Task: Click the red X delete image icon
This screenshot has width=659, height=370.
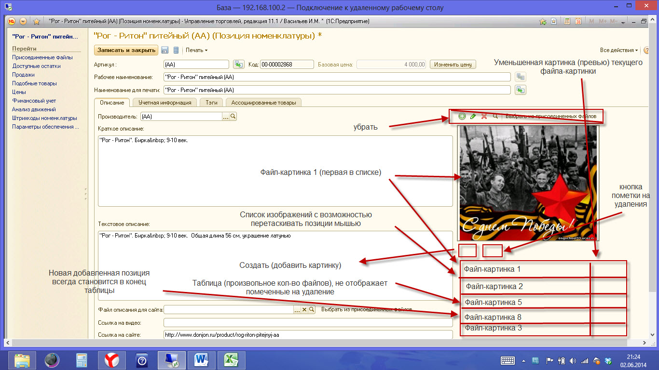Action: click(484, 116)
